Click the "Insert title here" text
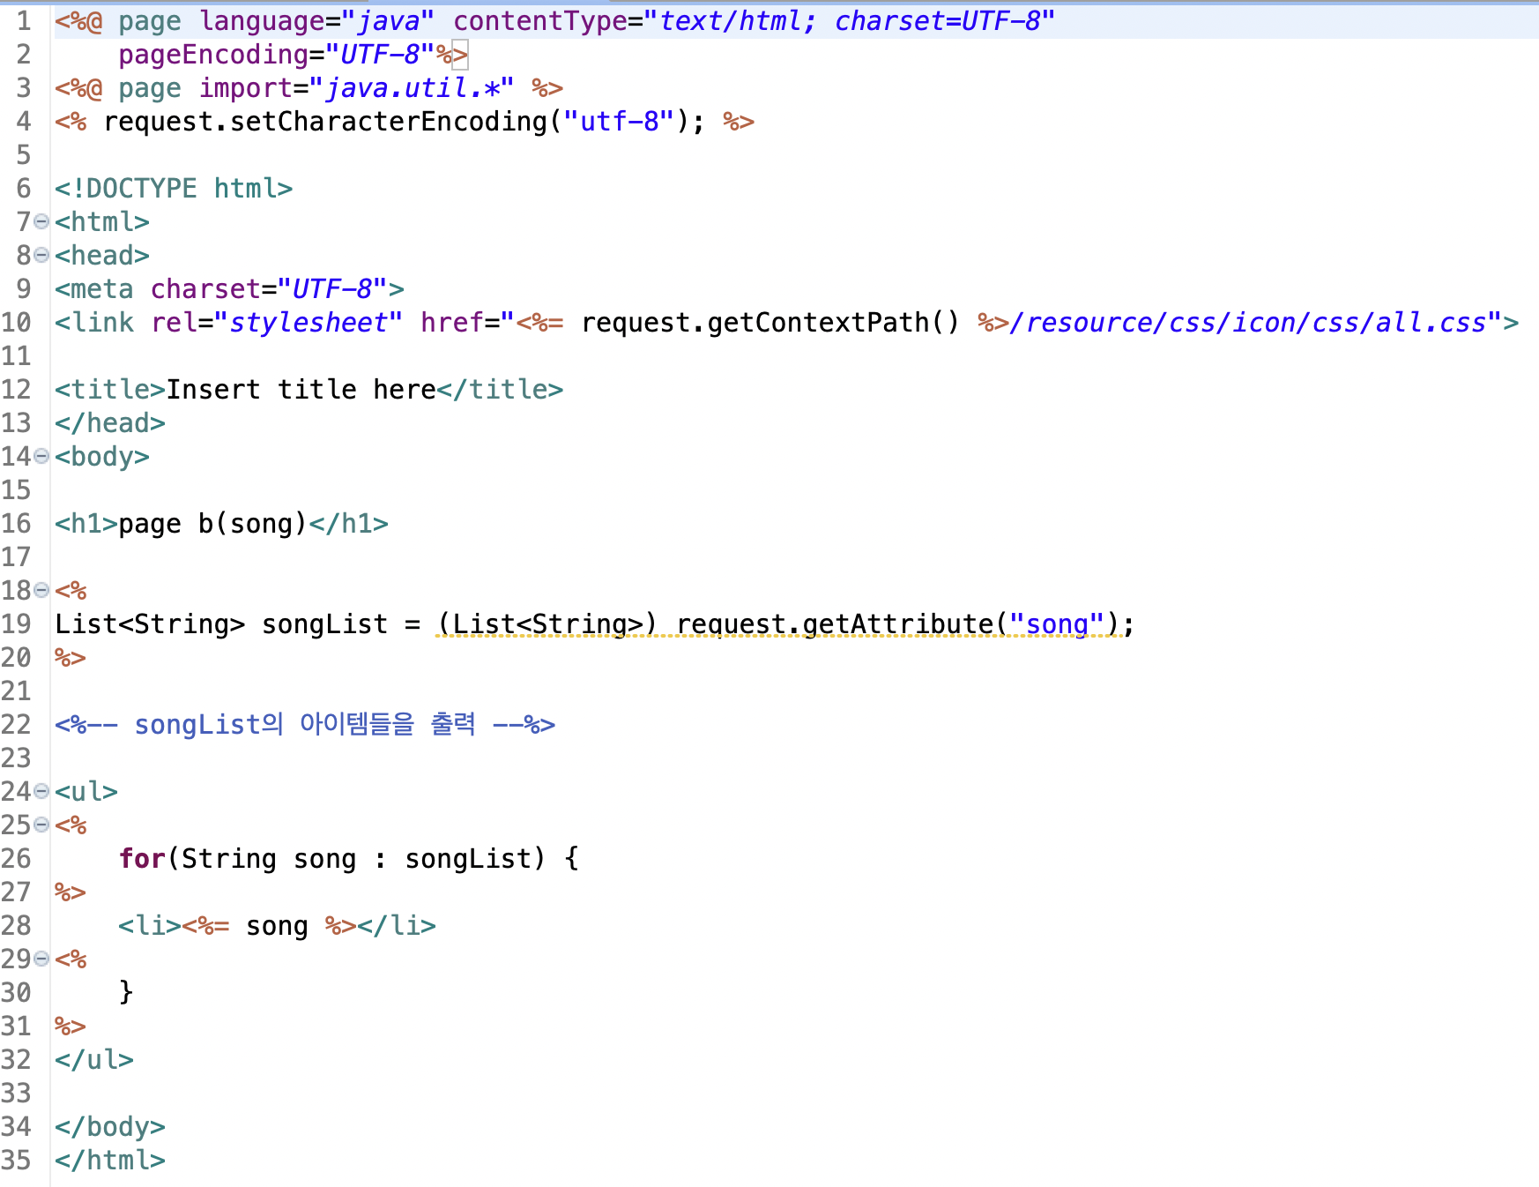Viewport: 1539px width, 1187px height. 301,390
